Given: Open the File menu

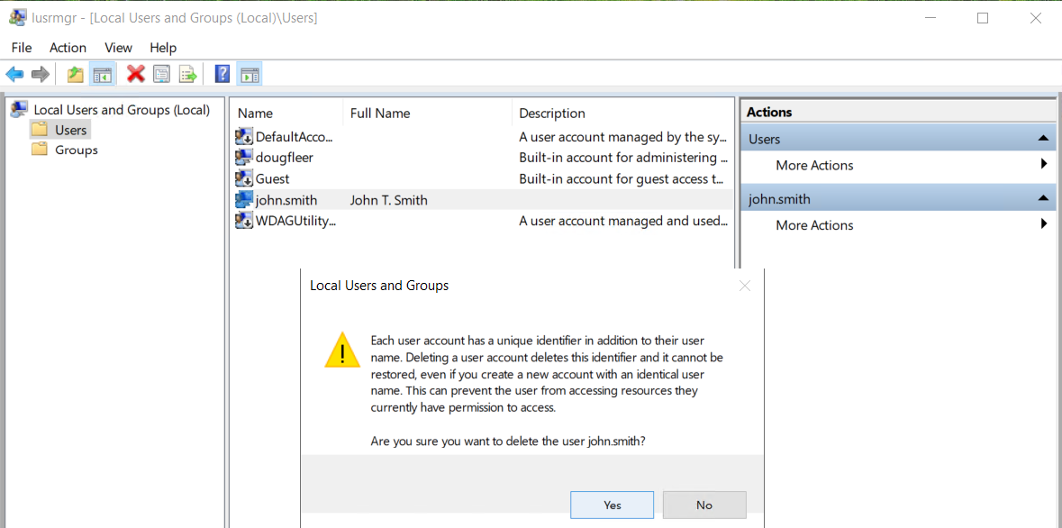Looking at the screenshot, I should click(22, 48).
